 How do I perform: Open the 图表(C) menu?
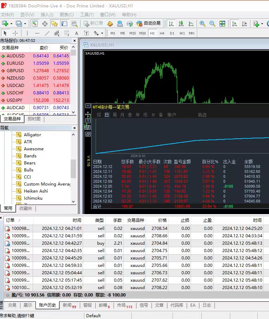coord(67,14)
